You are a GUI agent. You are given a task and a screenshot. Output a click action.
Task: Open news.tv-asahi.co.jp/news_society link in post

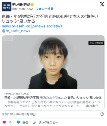click(x=34, y=26)
